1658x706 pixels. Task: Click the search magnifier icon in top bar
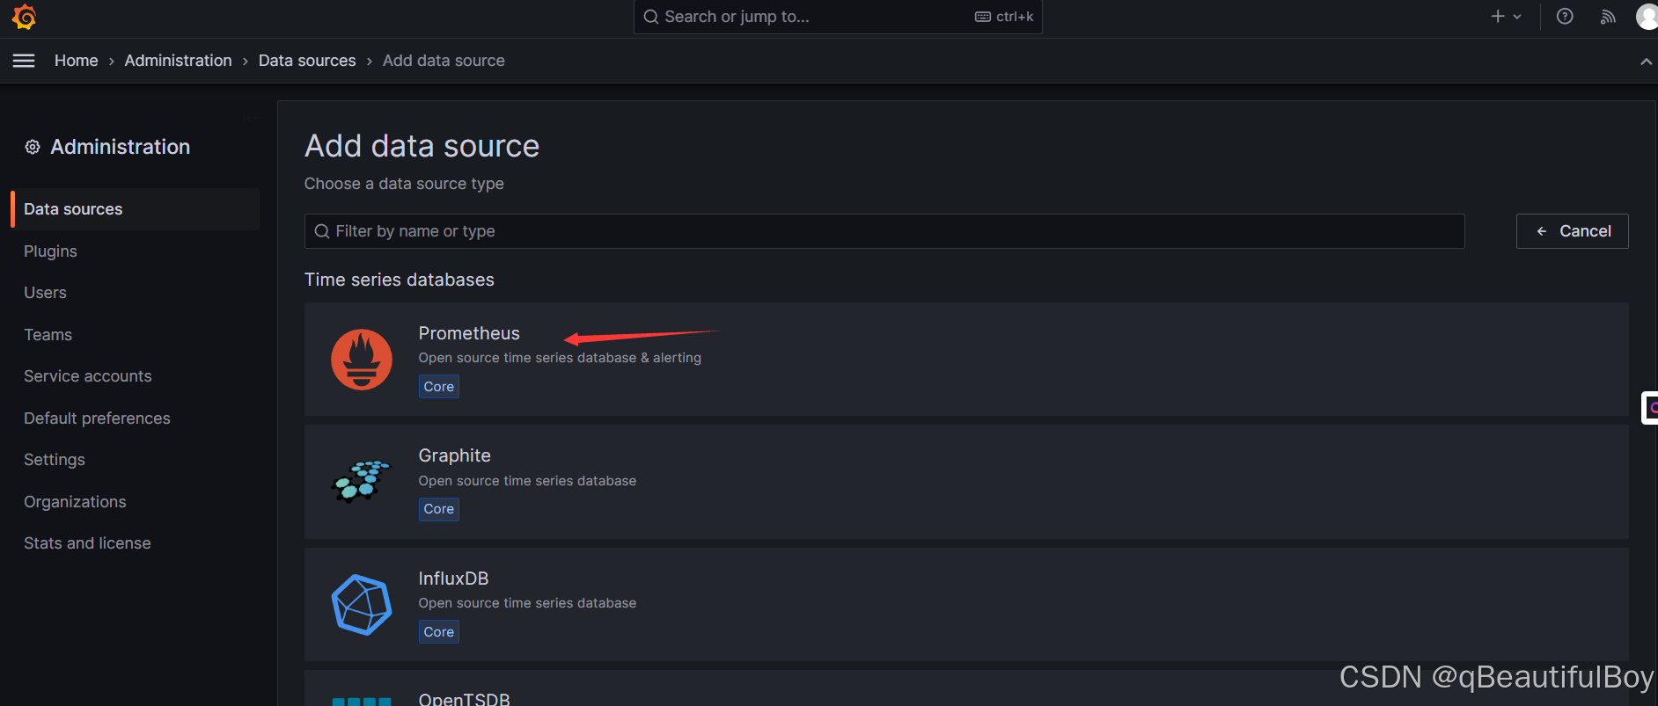[650, 17]
